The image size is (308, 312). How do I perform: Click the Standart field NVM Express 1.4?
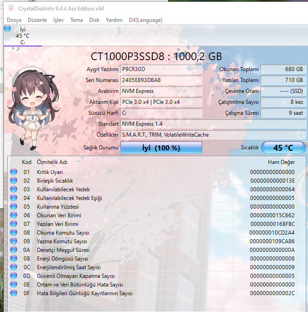pos(213,124)
